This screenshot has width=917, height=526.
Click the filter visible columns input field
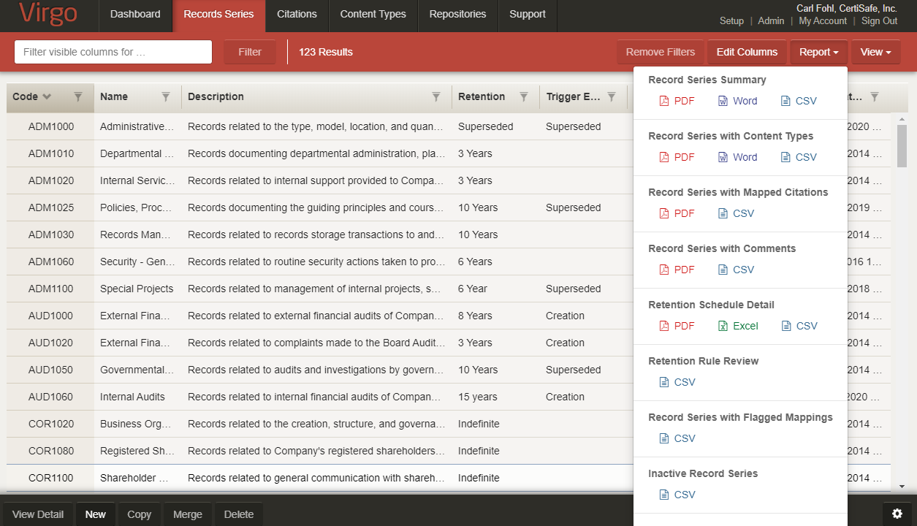click(x=113, y=51)
